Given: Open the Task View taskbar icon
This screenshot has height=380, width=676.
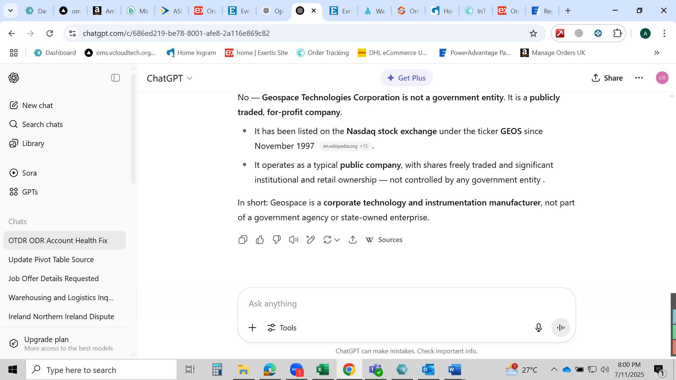Looking at the screenshot, I should pyautogui.click(x=190, y=370).
